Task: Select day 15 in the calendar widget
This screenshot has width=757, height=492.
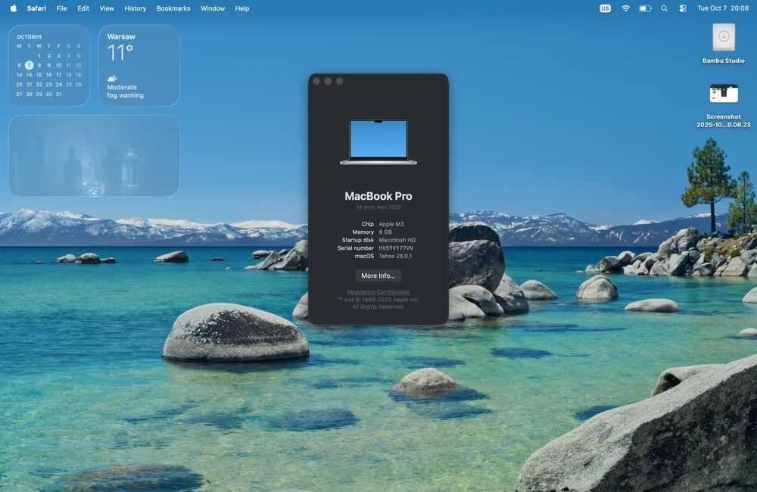Action: [x=39, y=75]
